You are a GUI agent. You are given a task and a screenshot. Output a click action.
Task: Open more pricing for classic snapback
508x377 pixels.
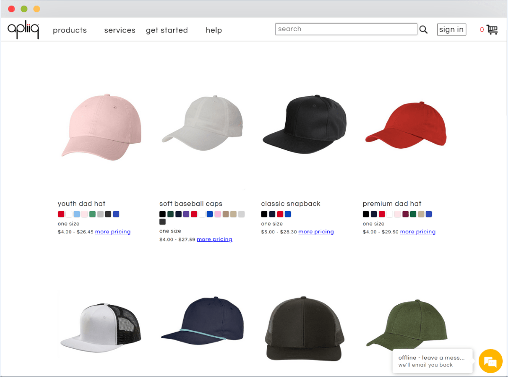316,231
